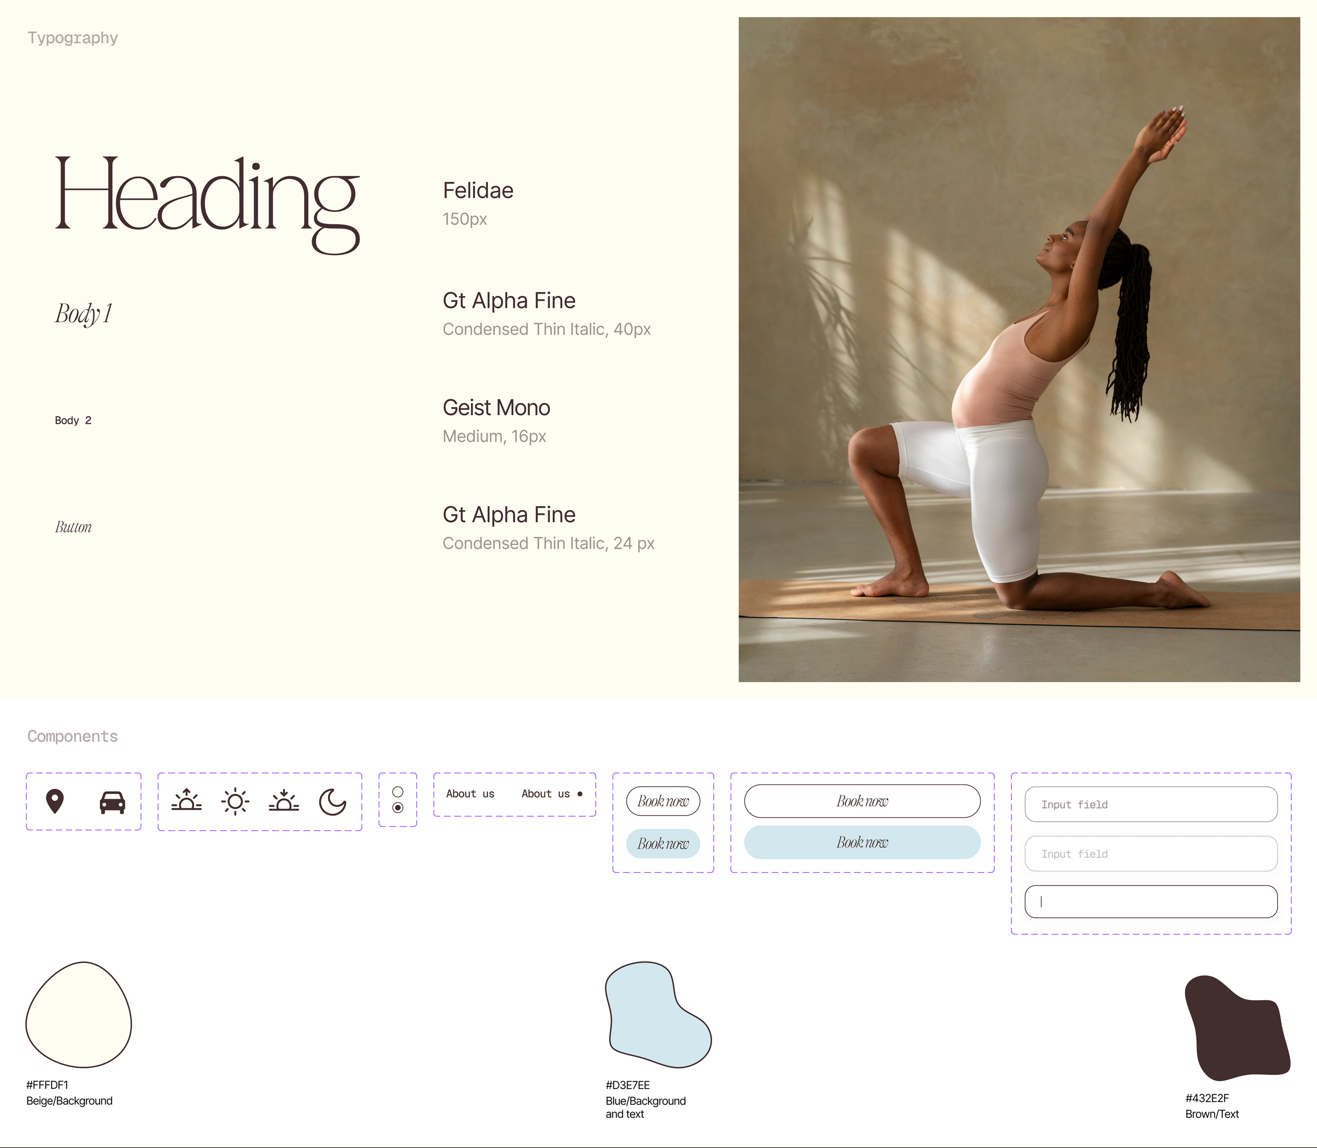Select the full sun daytime icon
The width and height of the screenshot is (1317, 1148).
(x=235, y=801)
